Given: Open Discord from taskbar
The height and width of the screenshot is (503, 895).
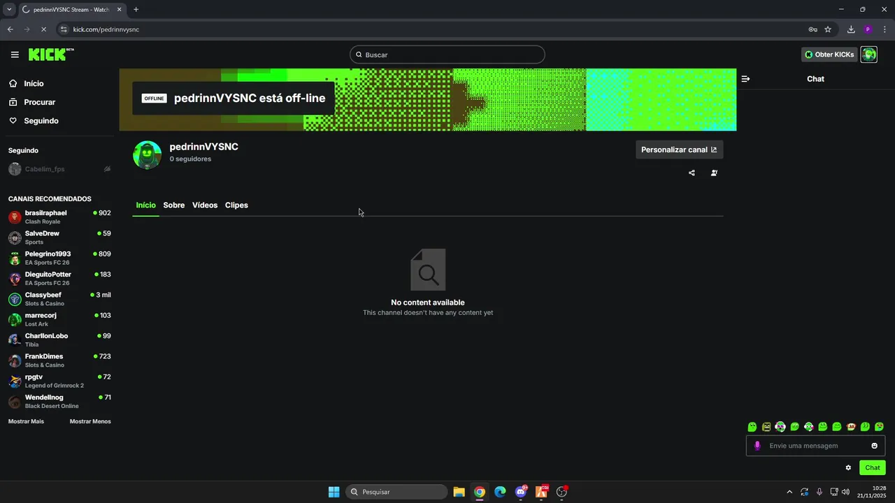Looking at the screenshot, I should tap(521, 492).
